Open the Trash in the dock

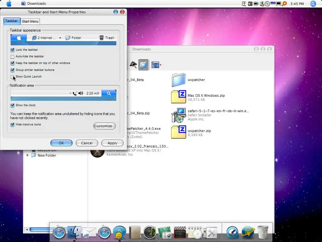(x=263, y=232)
